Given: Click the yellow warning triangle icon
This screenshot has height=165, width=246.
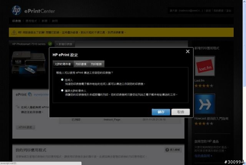Looking at the screenshot, I should point(14,32).
